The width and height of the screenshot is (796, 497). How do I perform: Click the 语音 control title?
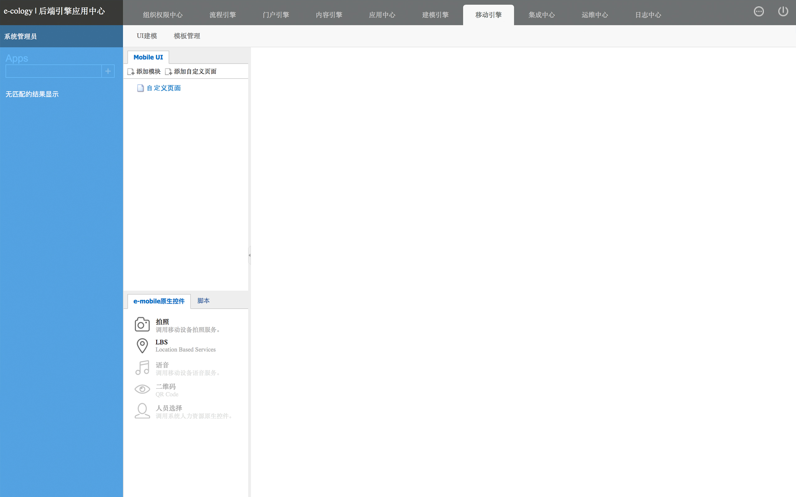tap(162, 365)
